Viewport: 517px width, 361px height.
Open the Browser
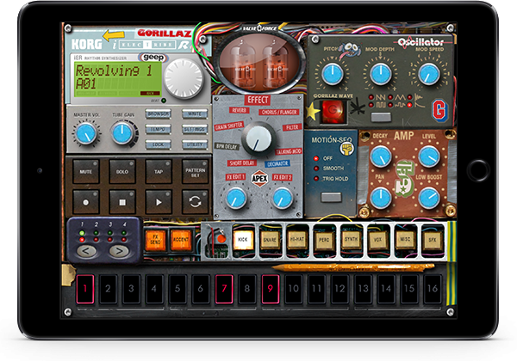159,114
